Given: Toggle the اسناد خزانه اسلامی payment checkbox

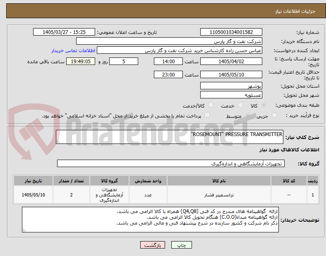Looking at the screenshot, I should click(207, 115).
